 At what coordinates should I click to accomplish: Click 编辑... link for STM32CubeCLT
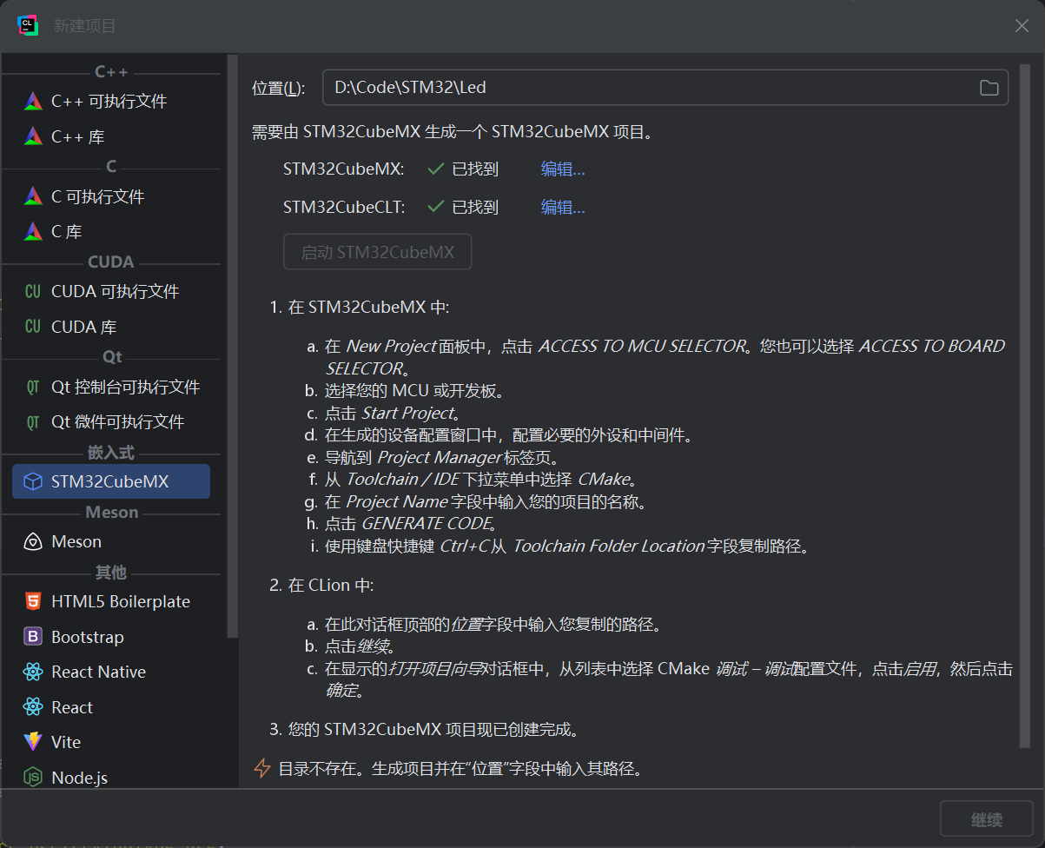[563, 207]
